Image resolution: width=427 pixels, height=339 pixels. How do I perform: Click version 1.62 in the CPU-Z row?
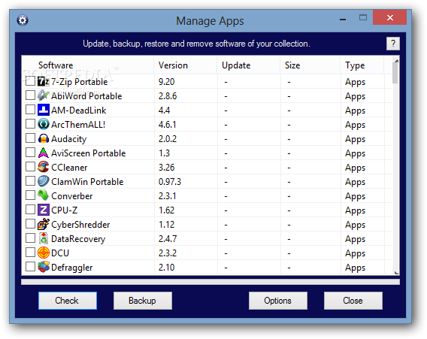166,210
